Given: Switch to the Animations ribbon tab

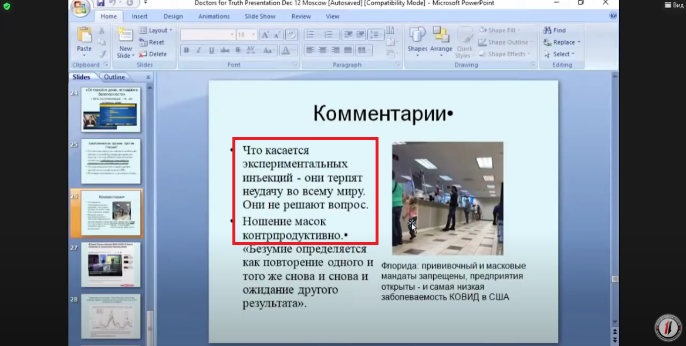Looking at the screenshot, I should 214,16.
